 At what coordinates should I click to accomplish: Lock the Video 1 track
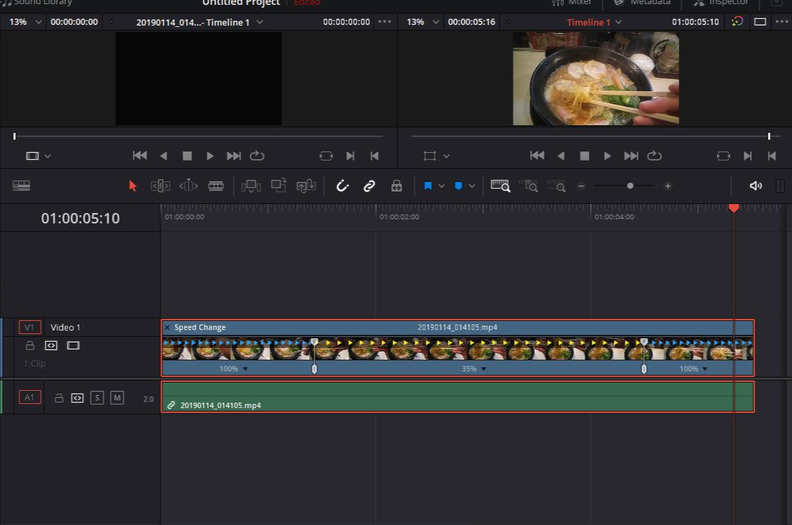tap(30, 345)
